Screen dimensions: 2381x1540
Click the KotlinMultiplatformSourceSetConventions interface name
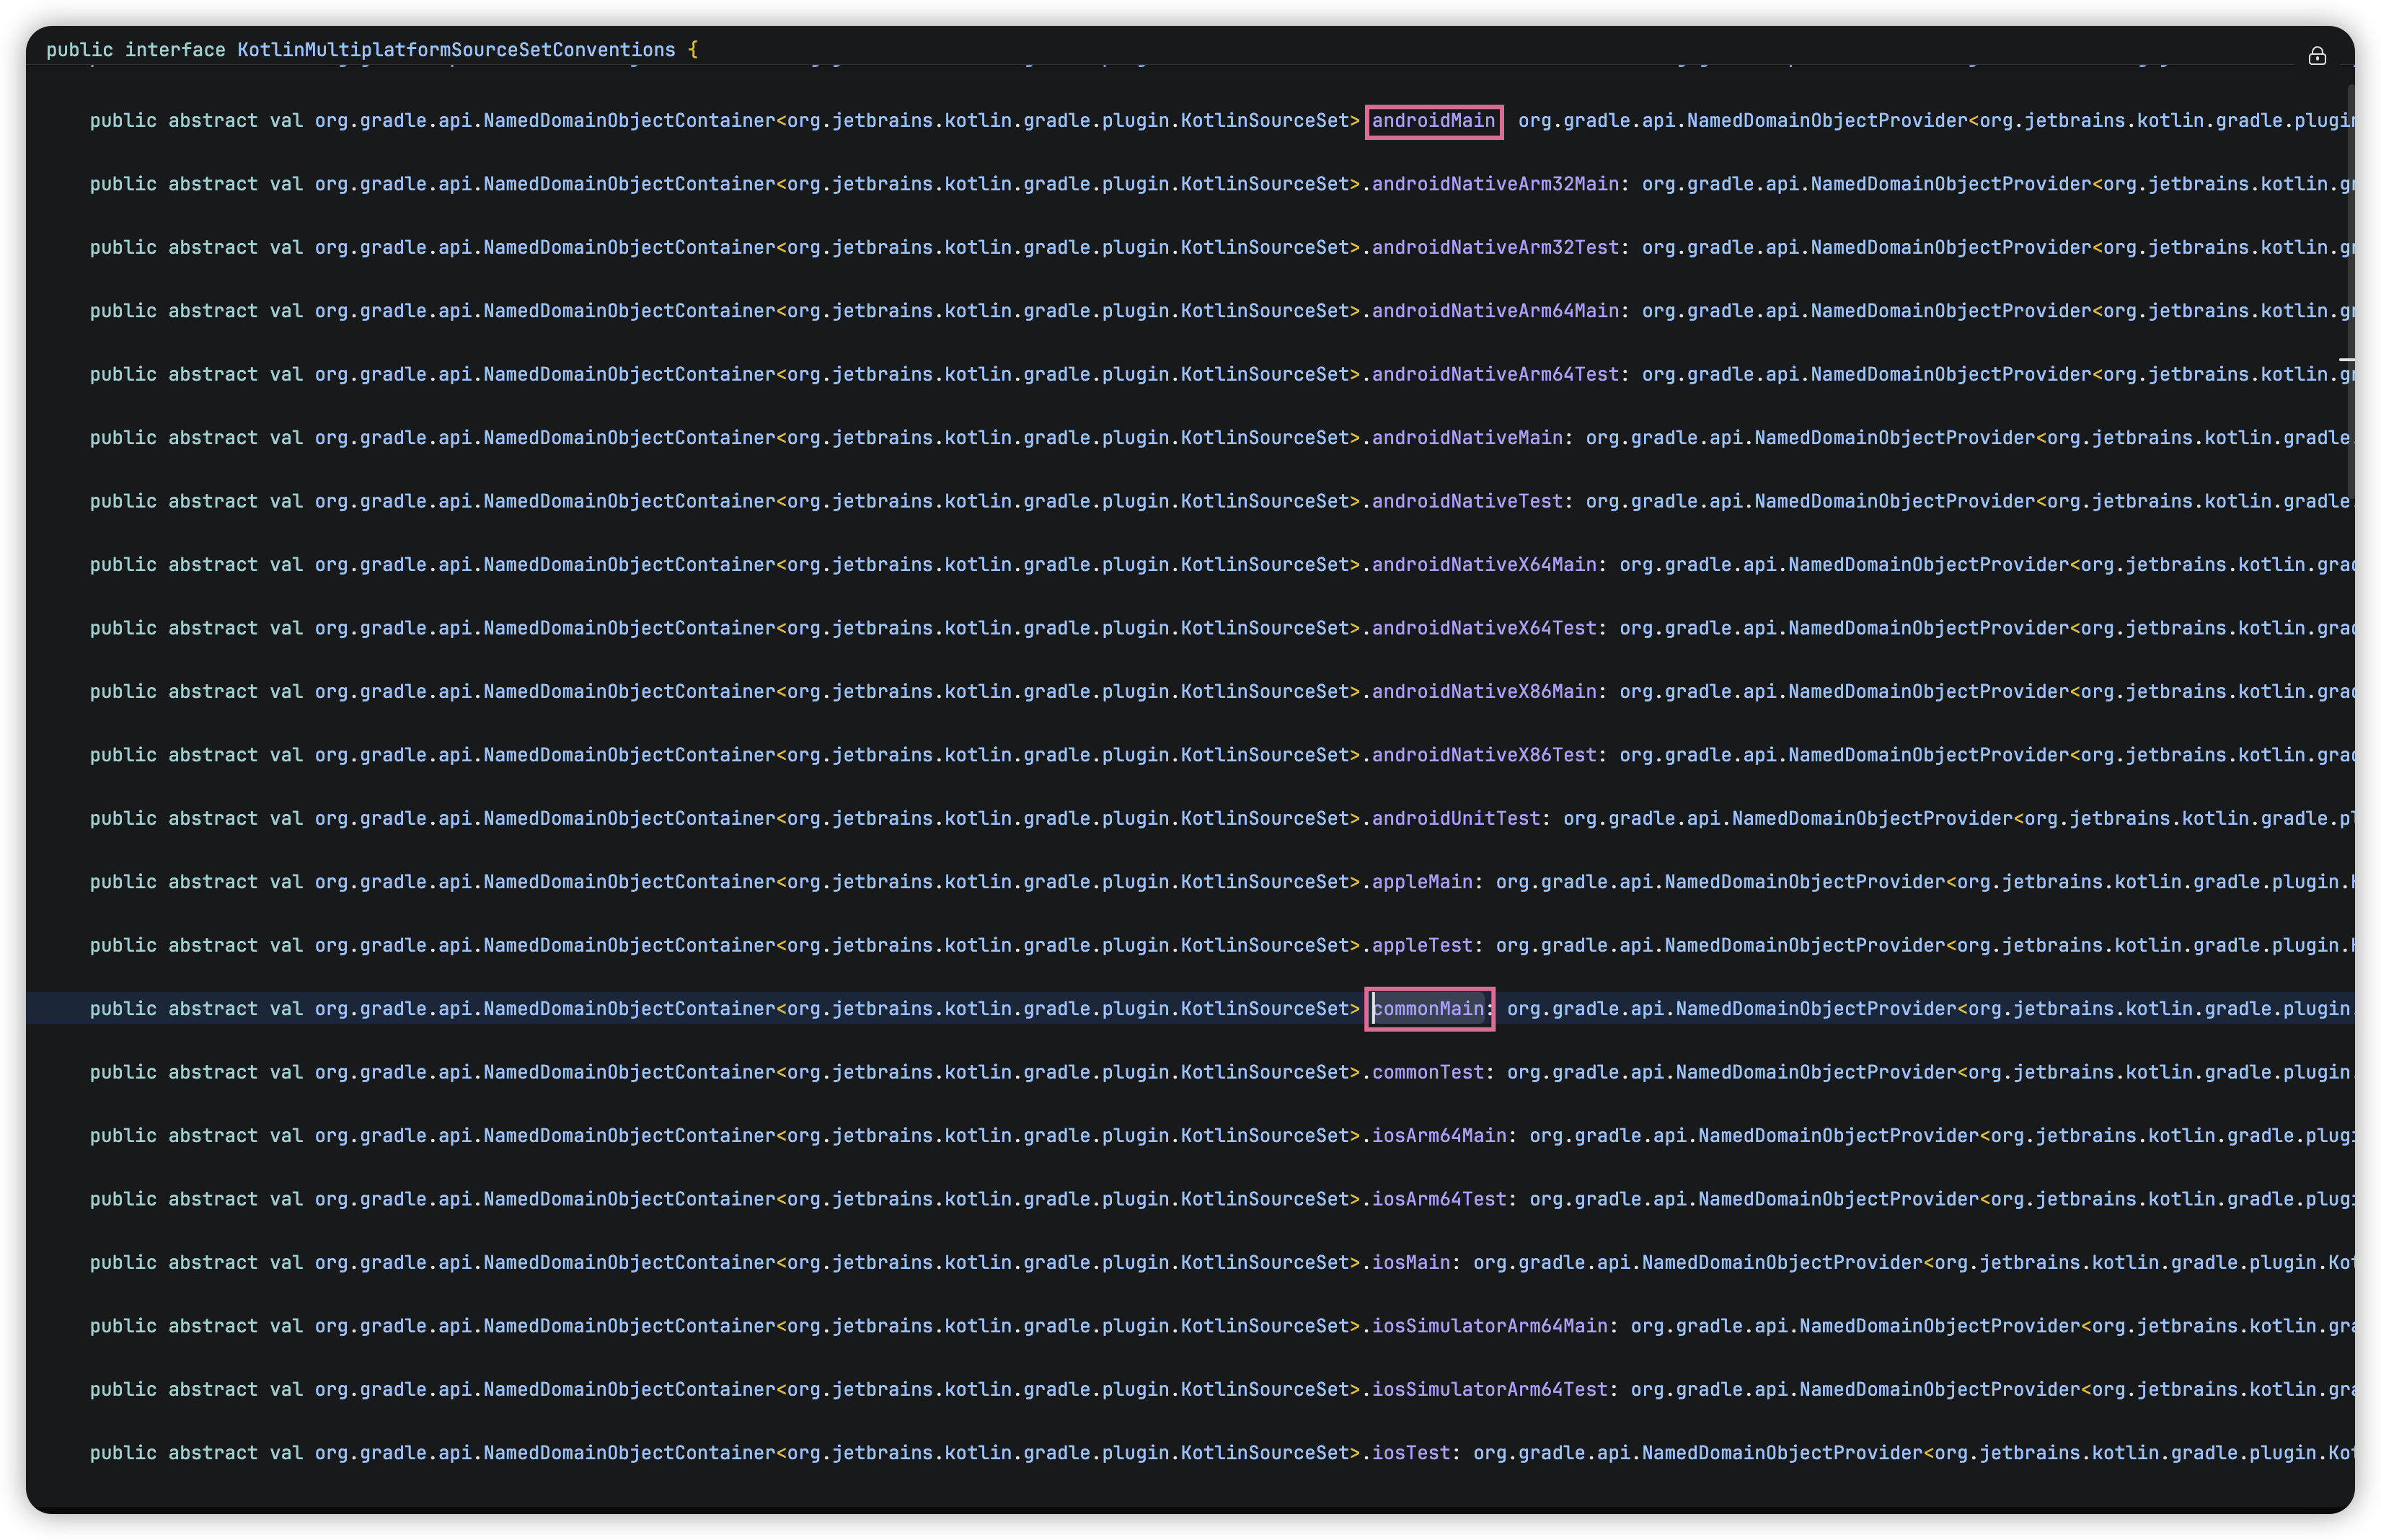pos(456,50)
